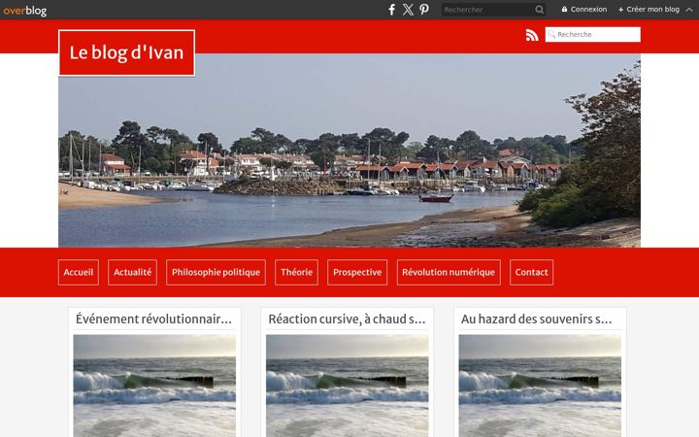Click the magnifier icon in the Rechercher box

(540, 10)
